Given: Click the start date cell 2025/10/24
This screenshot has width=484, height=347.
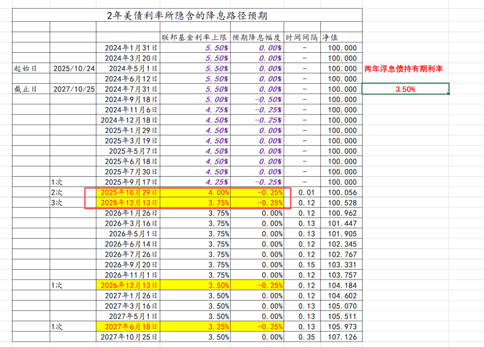Looking at the screenshot, I should coord(73,68).
